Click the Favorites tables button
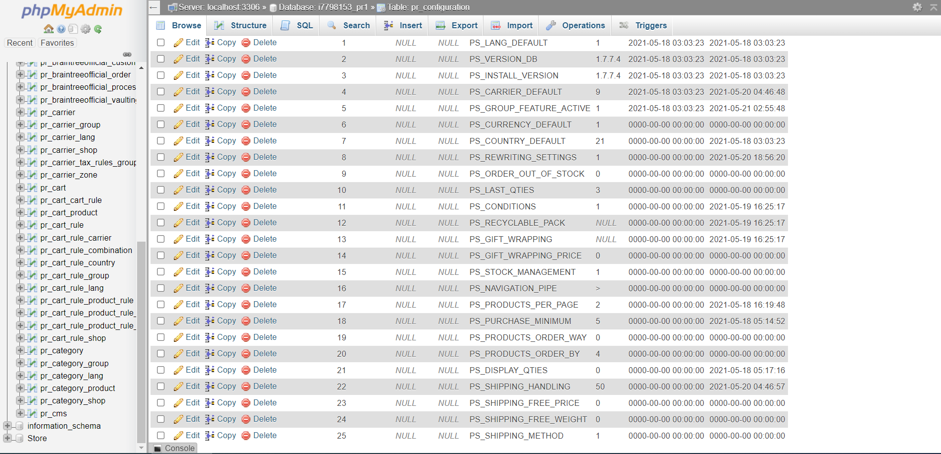The image size is (941, 454). click(57, 43)
